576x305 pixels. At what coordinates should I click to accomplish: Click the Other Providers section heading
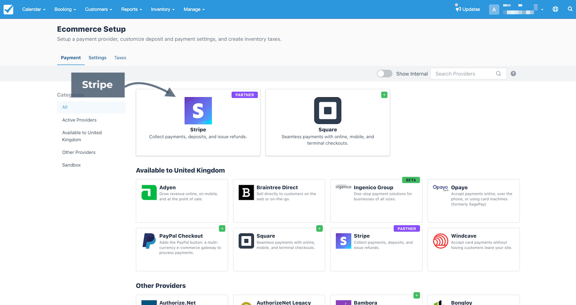[161, 286]
